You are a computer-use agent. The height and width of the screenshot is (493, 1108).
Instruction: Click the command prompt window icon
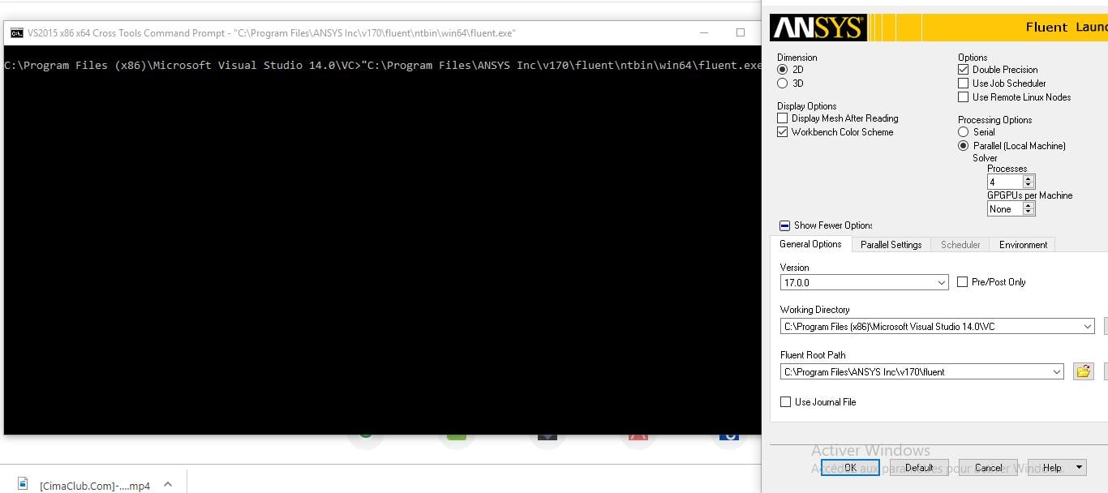click(x=16, y=33)
